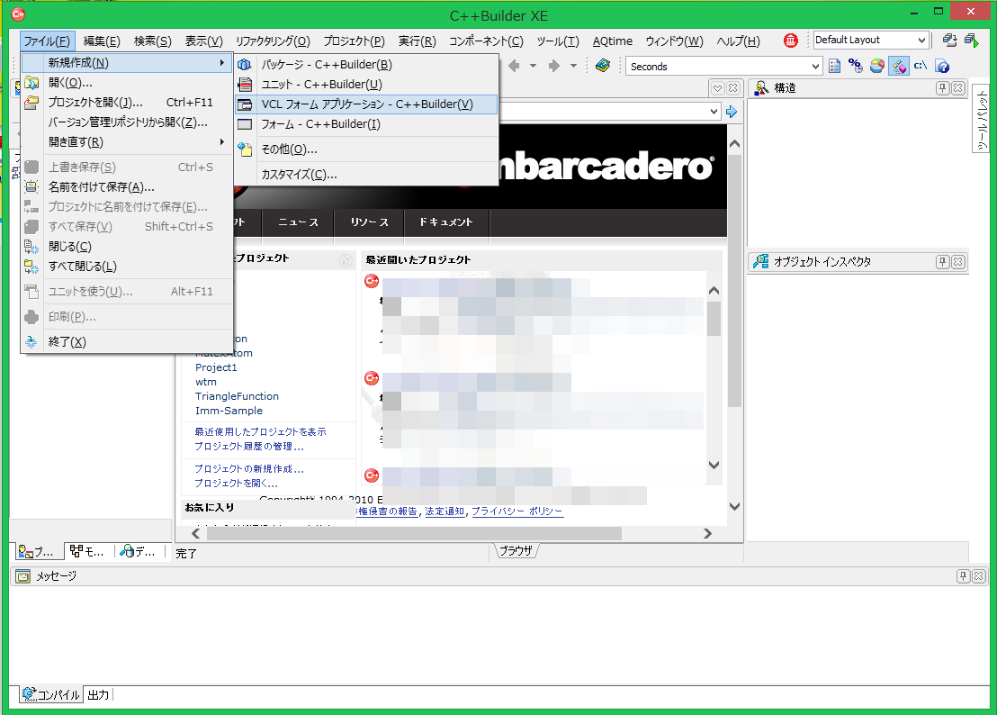997x715 pixels.
Task: Click the red Embarcadero icon beside Help menu
Action: (790, 41)
